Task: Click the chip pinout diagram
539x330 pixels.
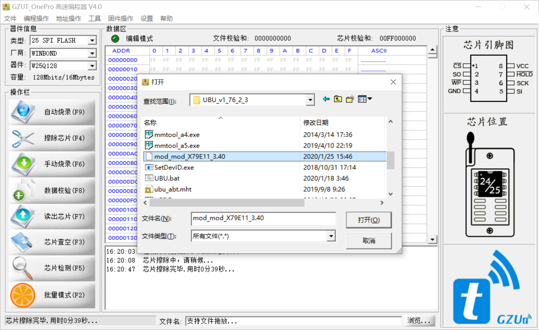Action: point(490,79)
